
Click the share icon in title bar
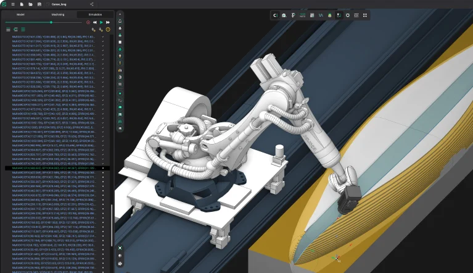point(93,4)
